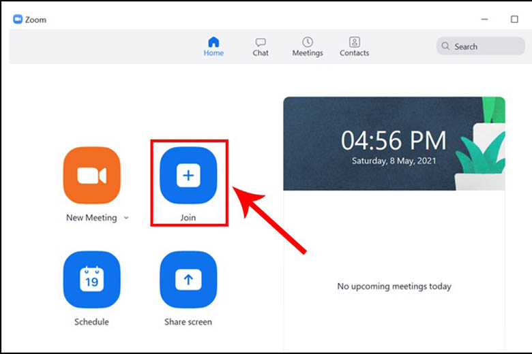532x354 pixels.
Task: Click the Share screen label text
Action: (188, 322)
